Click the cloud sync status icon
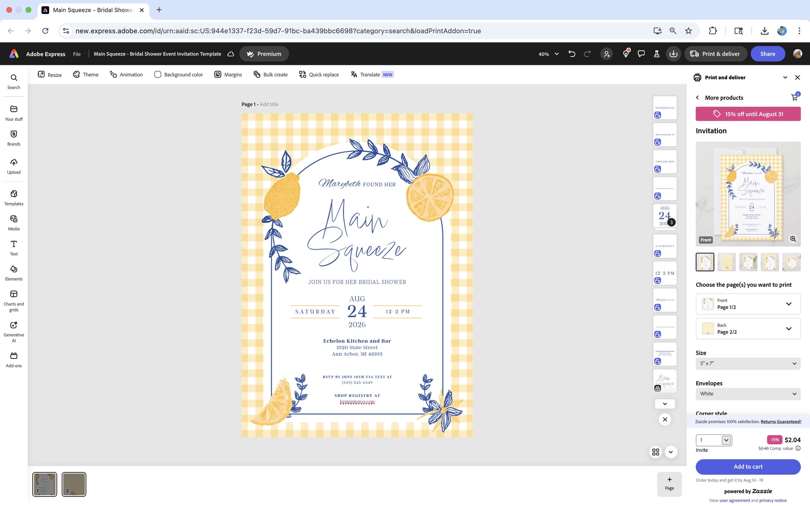This screenshot has height=506, width=810. (x=231, y=54)
